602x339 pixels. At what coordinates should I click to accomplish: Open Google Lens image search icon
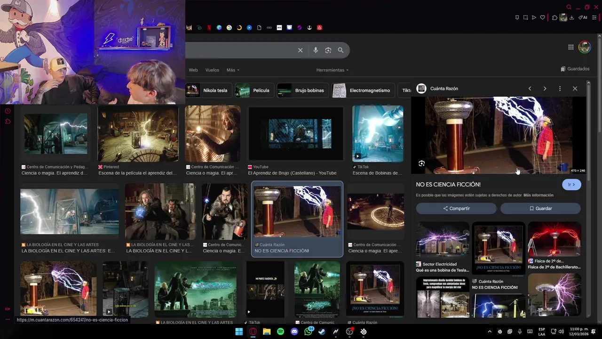(x=328, y=50)
